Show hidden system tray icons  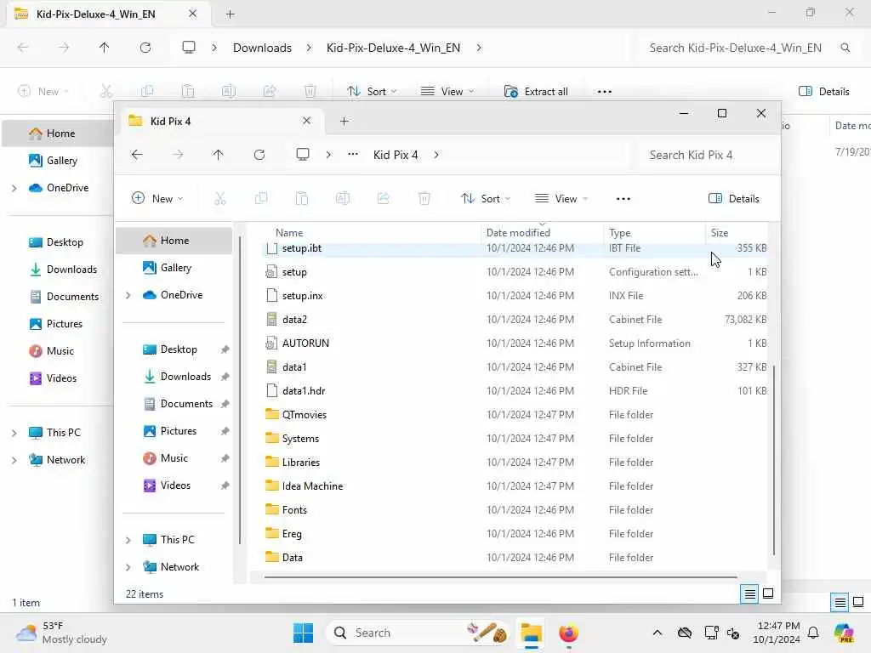[x=658, y=633]
